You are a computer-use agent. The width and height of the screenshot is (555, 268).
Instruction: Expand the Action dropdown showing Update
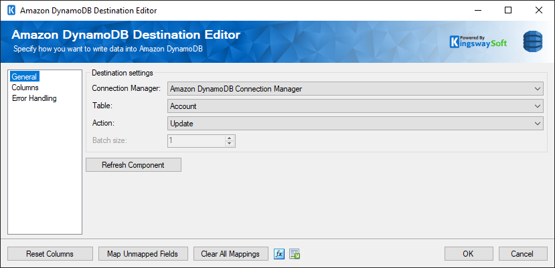point(355,124)
